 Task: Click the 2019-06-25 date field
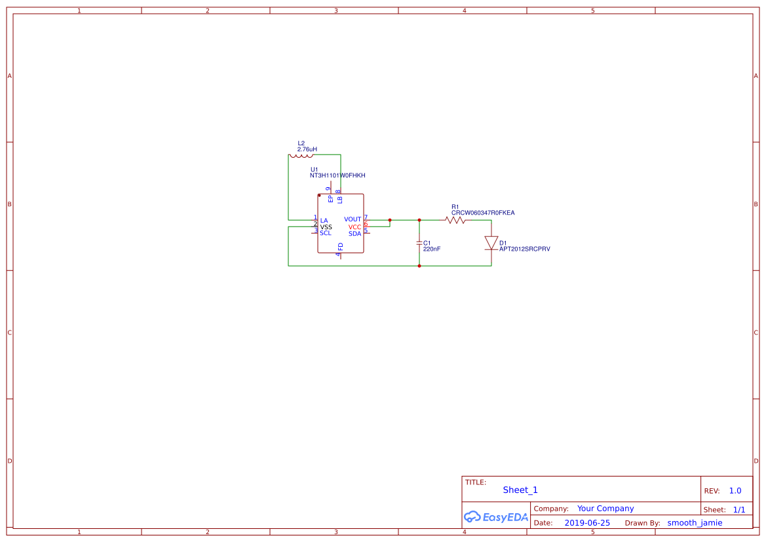587,522
